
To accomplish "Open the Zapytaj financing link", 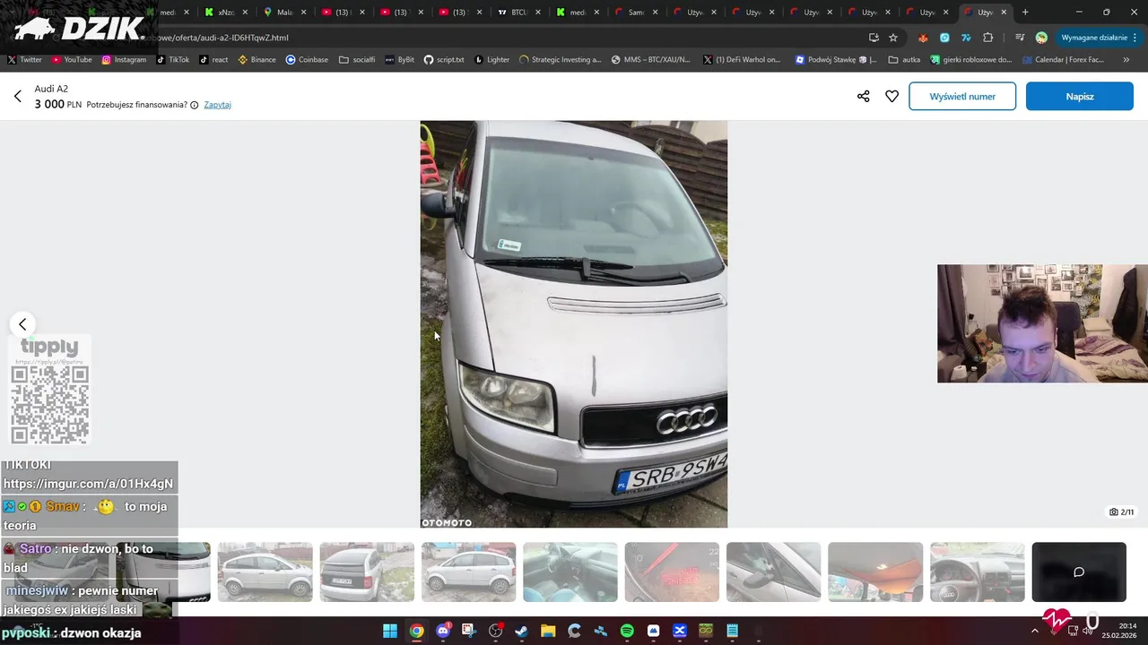I will pos(217,105).
